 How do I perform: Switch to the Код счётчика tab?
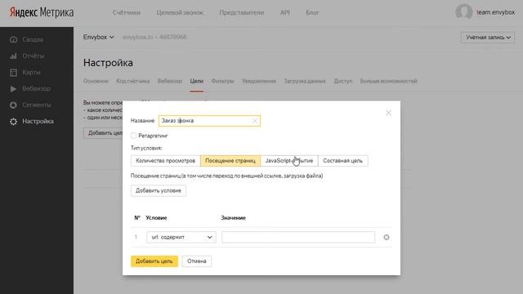(132, 81)
